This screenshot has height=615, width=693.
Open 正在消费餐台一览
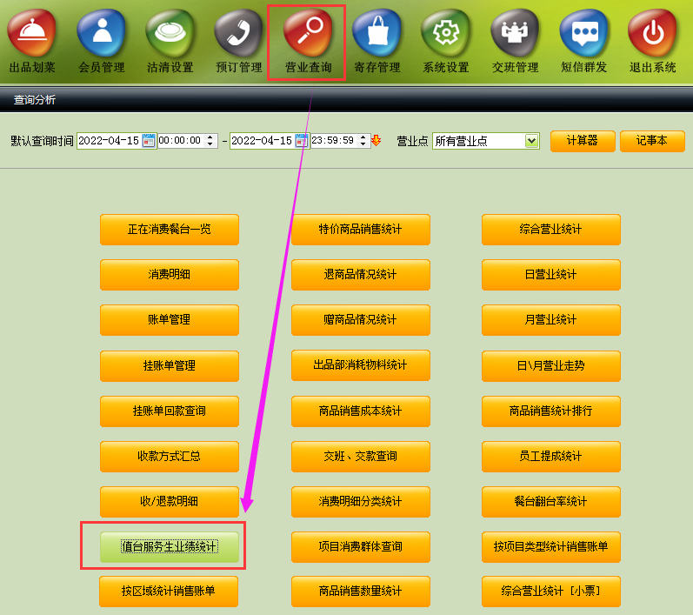click(x=170, y=230)
